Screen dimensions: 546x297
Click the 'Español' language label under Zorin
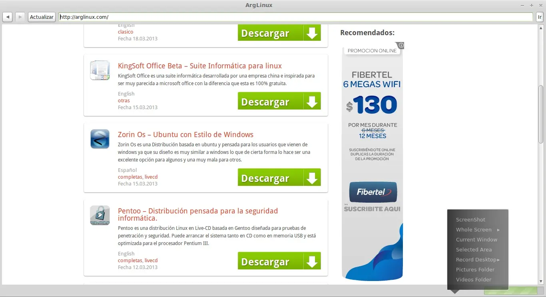[x=128, y=170]
